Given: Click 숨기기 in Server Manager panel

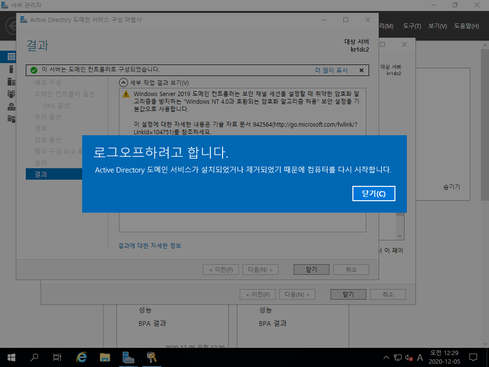Looking at the screenshot, I should coord(452,187).
